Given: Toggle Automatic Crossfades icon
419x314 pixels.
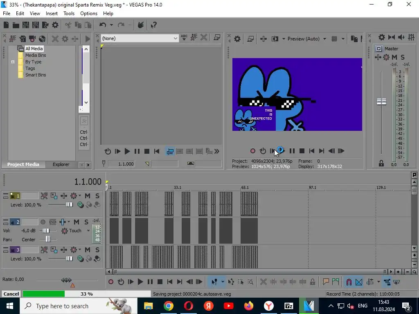Looking at the screenshot, I should [359, 282].
